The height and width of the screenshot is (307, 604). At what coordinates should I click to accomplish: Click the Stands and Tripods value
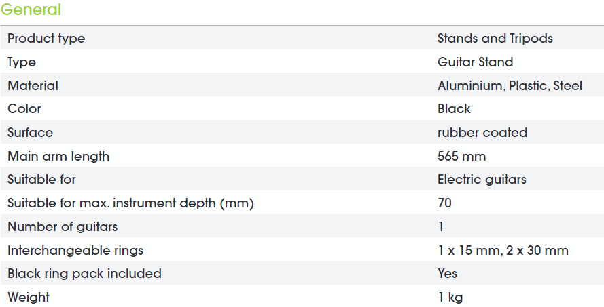495,38
